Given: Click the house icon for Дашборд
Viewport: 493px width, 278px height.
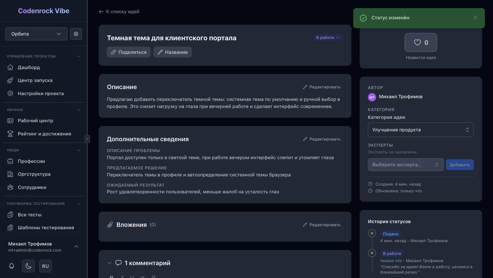Looking at the screenshot, I should (10, 67).
